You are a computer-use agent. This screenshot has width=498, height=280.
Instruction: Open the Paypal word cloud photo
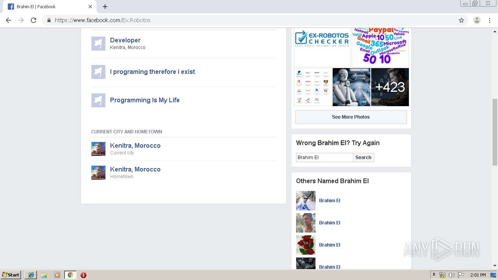click(x=381, y=47)
